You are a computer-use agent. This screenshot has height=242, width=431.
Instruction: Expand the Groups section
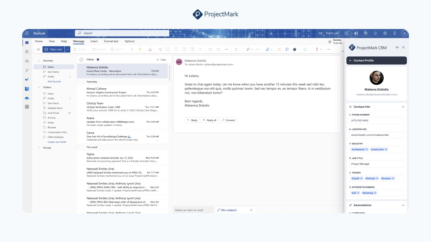[39, 147]
